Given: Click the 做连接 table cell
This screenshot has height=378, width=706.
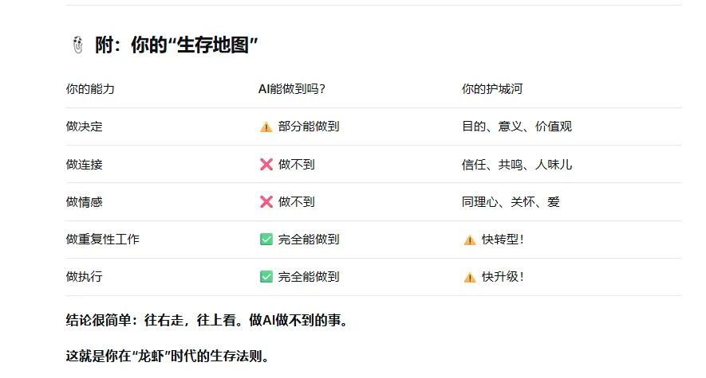Looking at the screenshot, I should point(84,164).
